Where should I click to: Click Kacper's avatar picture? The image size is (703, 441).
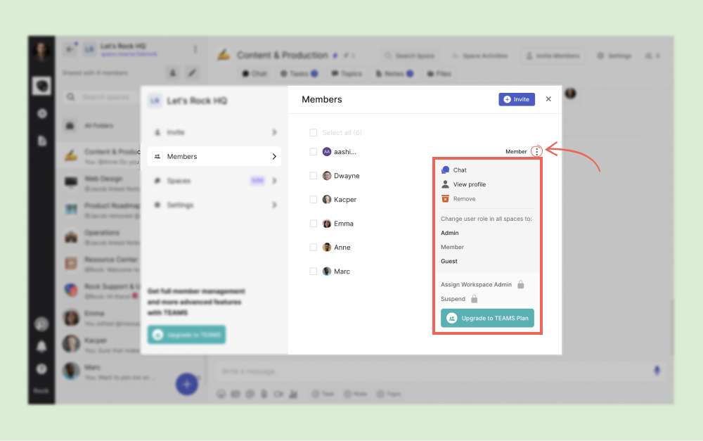click(327, 199)
